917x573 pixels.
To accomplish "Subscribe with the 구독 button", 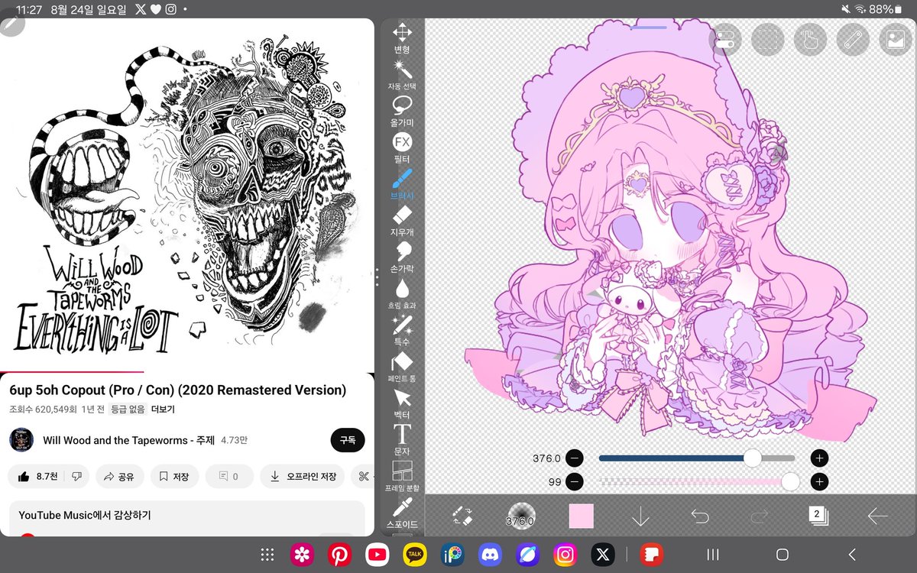I will point(348,440).
